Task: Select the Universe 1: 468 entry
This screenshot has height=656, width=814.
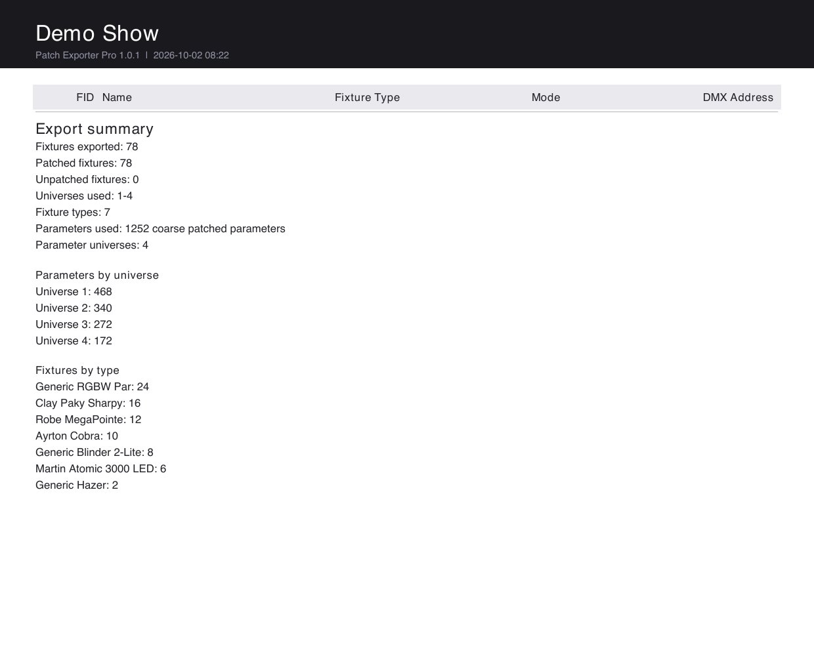Action: pos(74,292)
